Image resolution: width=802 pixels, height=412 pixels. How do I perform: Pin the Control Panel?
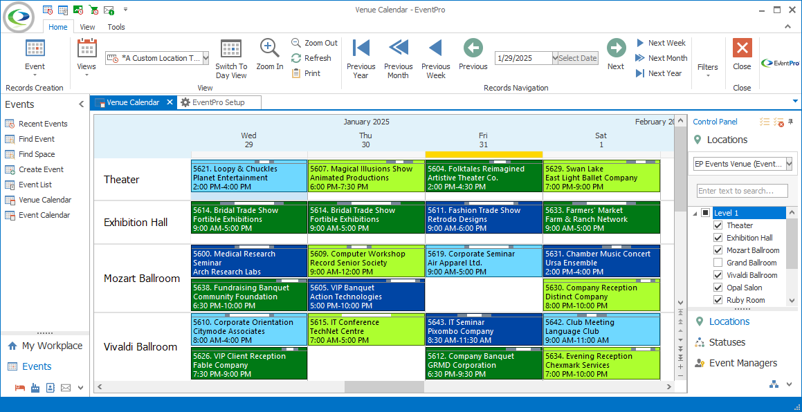[x=791, y=122]
